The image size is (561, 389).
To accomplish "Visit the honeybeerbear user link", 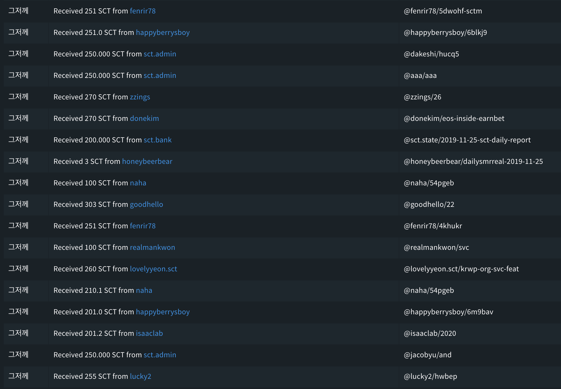I will [147, 161].
